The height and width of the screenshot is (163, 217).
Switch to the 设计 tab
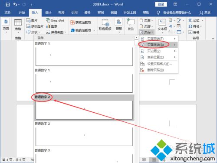[x=48, y=13]
